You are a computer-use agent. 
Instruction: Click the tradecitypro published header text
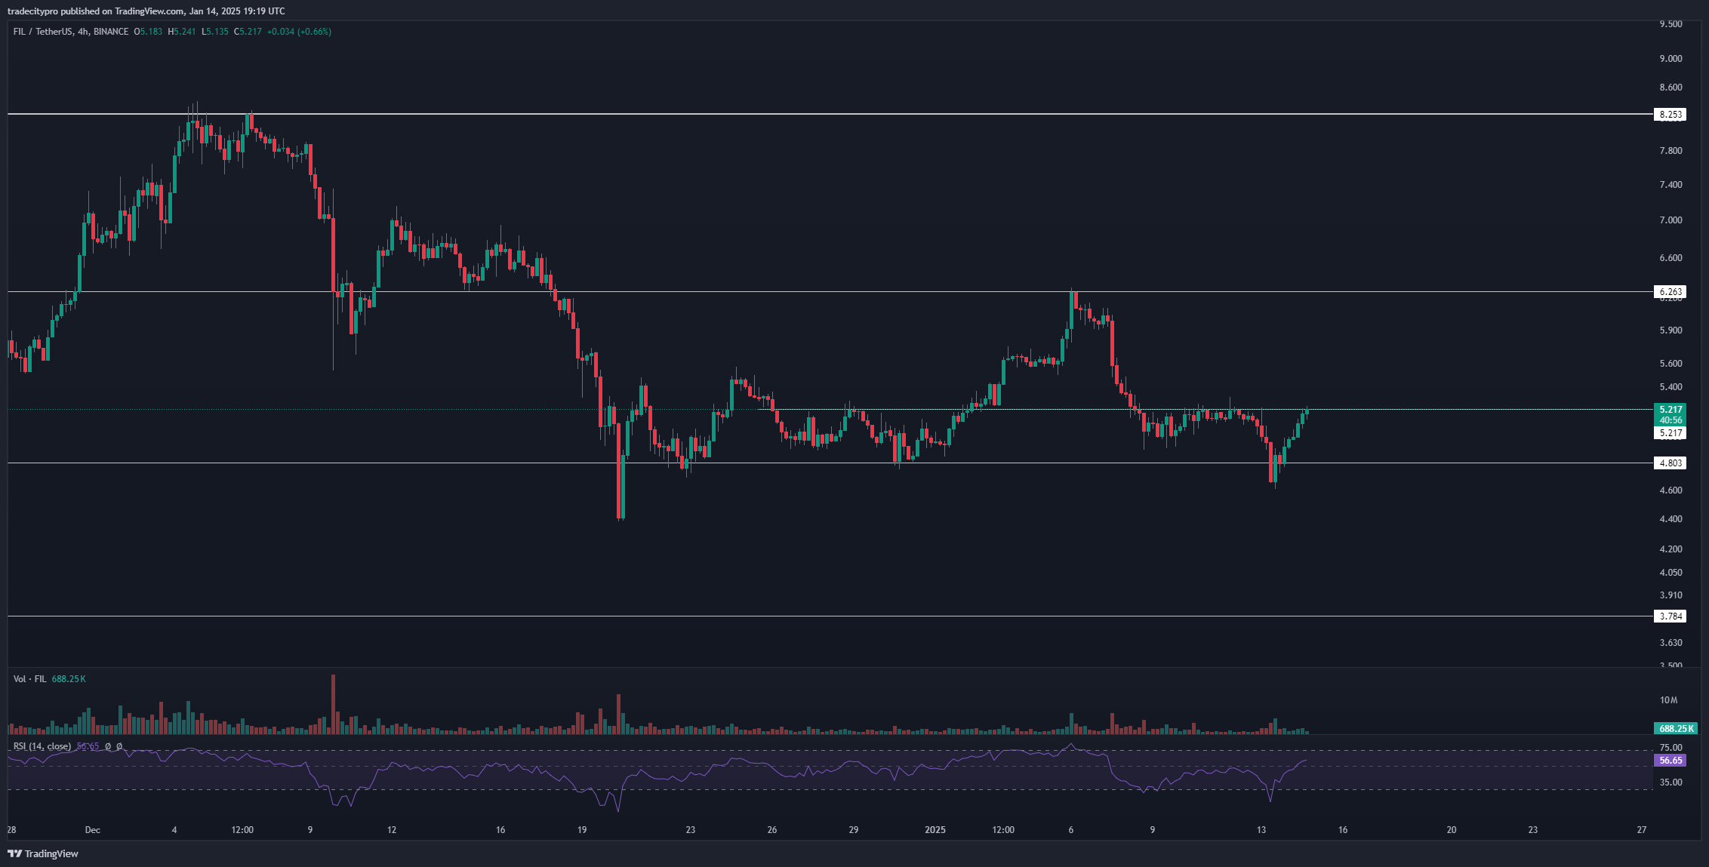146,11
